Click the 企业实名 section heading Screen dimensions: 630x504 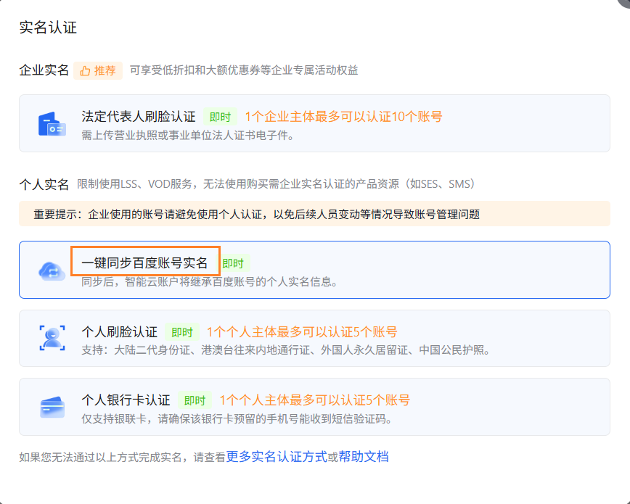(x=44, y=70)
